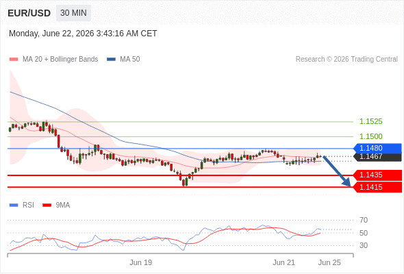The width and height of the screenshot is (404, 274).
Task: Click the red 1.1415 support price tag
Action: coord(377,187)
